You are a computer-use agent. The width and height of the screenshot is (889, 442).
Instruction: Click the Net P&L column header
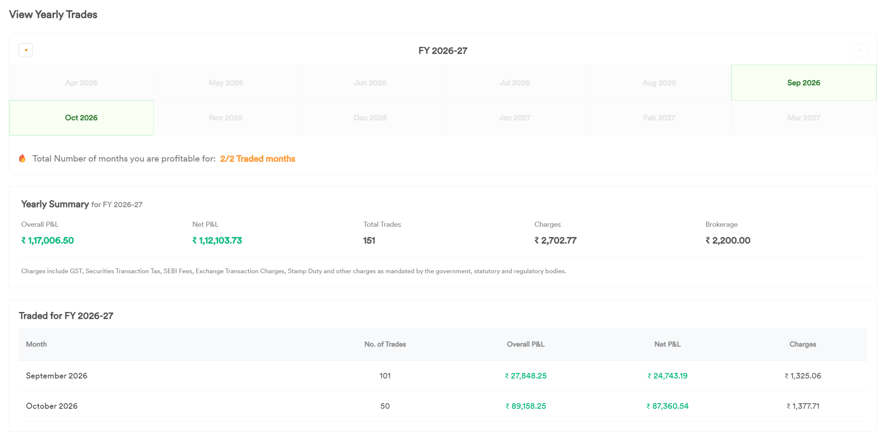(x=667, y=344)
